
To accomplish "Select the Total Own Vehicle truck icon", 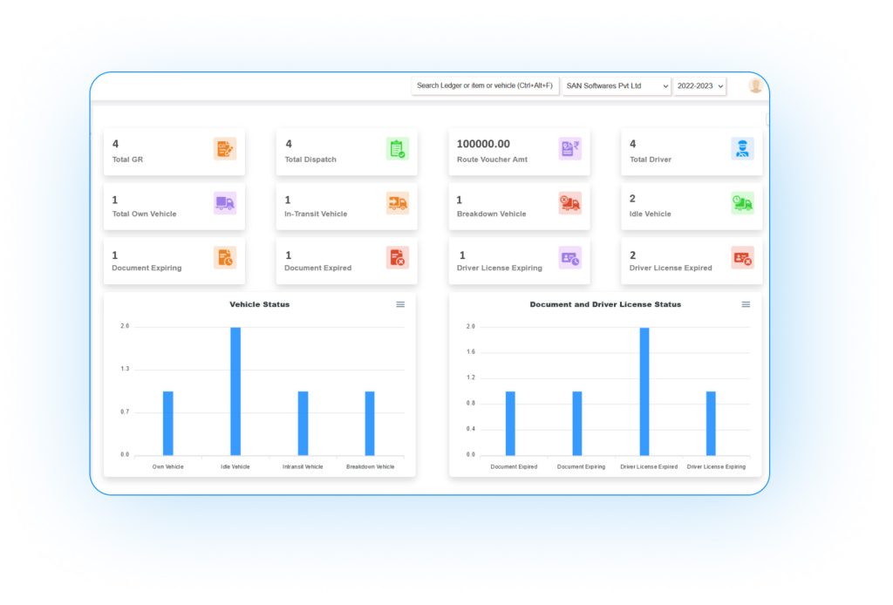I will point(225,203).
